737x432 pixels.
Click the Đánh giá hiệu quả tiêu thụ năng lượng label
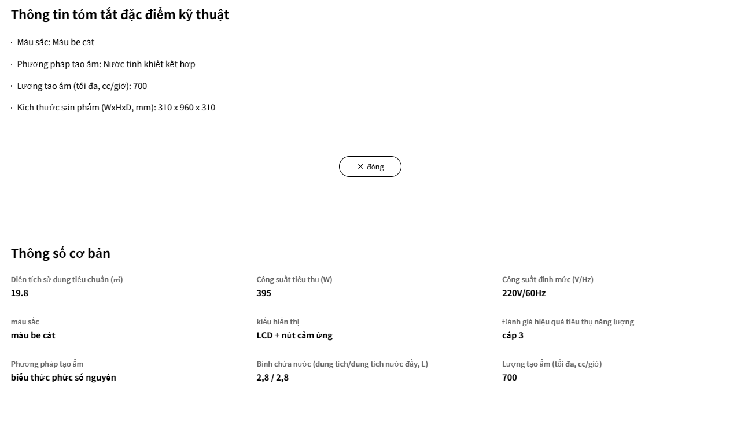pos(568,322)
